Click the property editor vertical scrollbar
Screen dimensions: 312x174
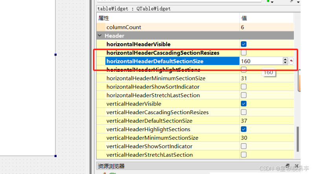click(x=297, y=139)
